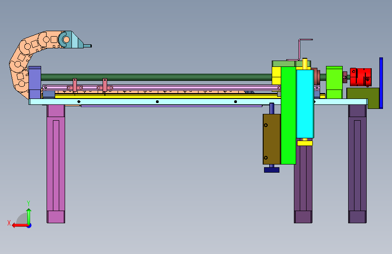Select the yellow pin atop the carriage

click(305, 64)
